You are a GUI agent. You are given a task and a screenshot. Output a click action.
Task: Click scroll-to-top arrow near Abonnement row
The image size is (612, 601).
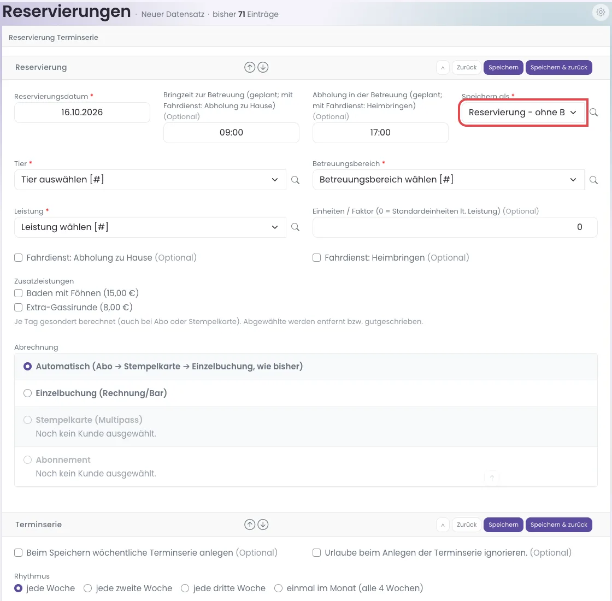pyautogui.click(x=492, y=478)
